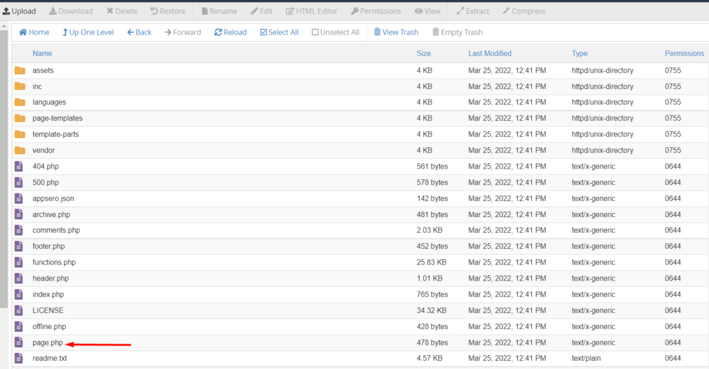Sort by Last Modified column header

click(490, 54)
